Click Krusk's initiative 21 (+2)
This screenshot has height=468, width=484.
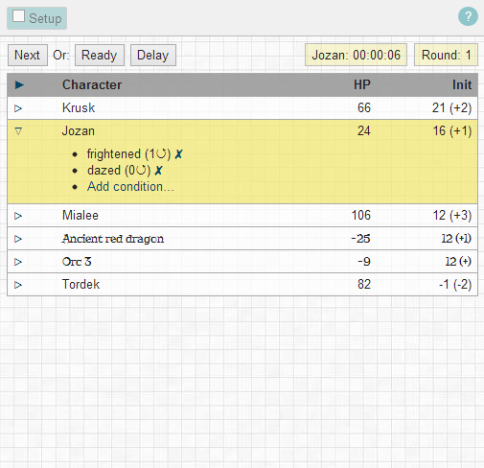pos(451,107)
